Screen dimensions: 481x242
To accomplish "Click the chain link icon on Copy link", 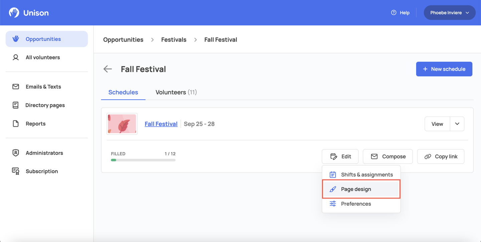I will [428, 156].
